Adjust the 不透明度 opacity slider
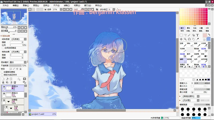This screenshot has width=214, height=120. [x=18, y=66]
